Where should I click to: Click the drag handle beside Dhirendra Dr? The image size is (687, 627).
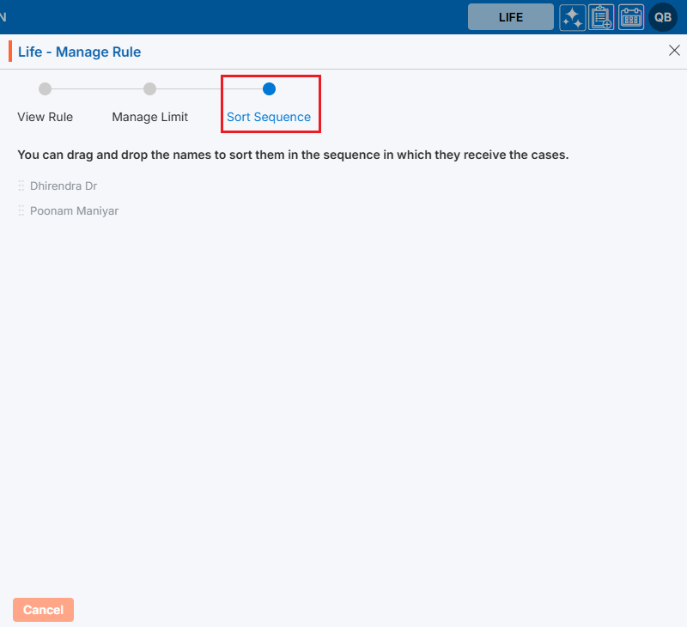(21, 186)
